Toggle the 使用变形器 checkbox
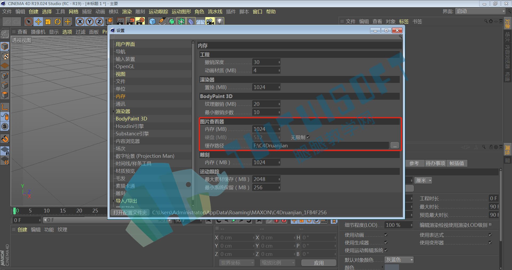512x270 pixels. tap(490, 242)
